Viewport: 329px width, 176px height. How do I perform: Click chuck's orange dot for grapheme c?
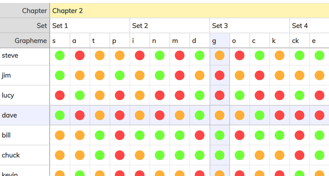tap(259, 155)
